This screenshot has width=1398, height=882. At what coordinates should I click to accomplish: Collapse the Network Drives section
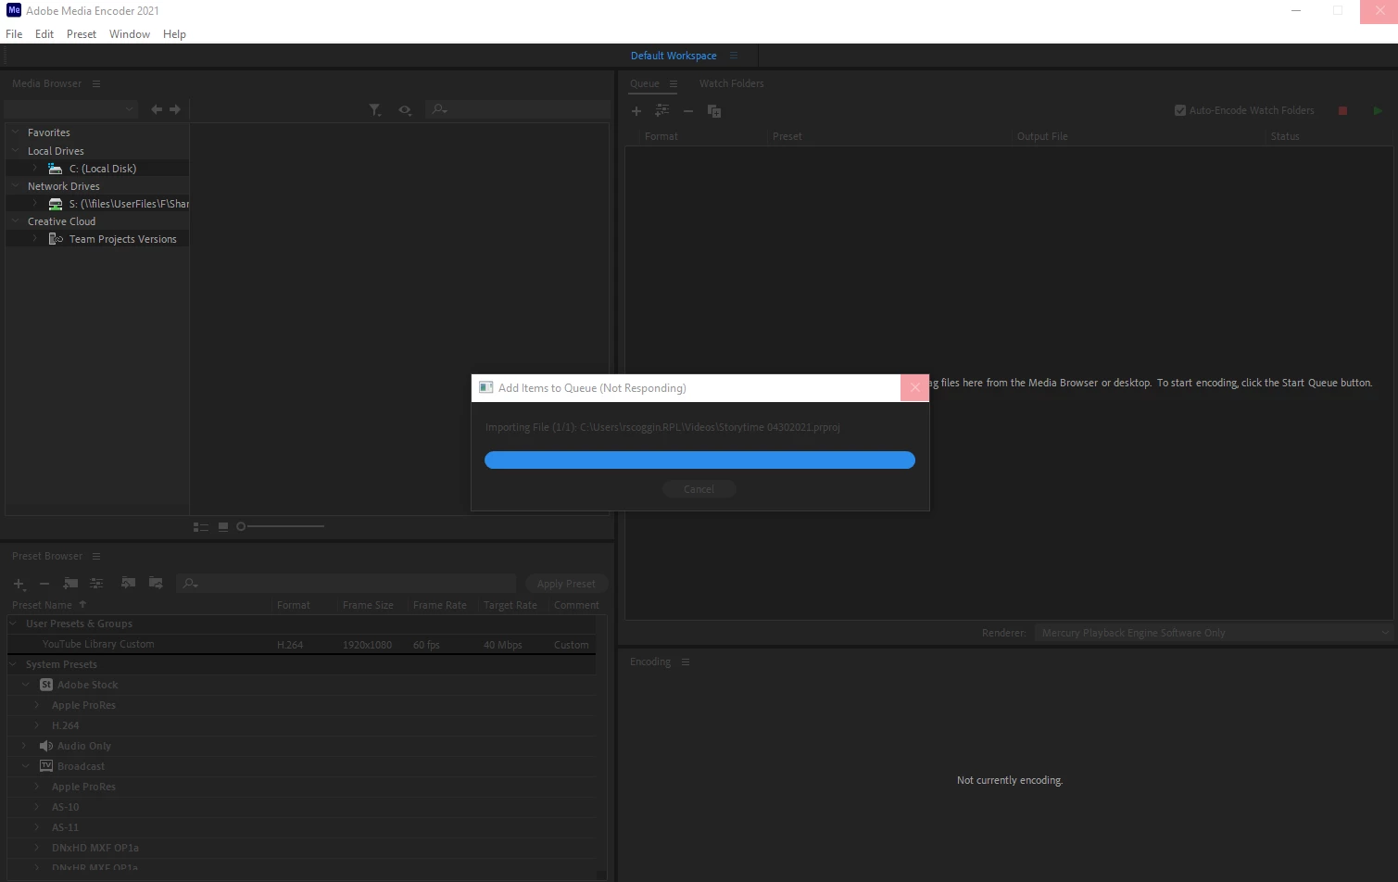pos(16,185)
